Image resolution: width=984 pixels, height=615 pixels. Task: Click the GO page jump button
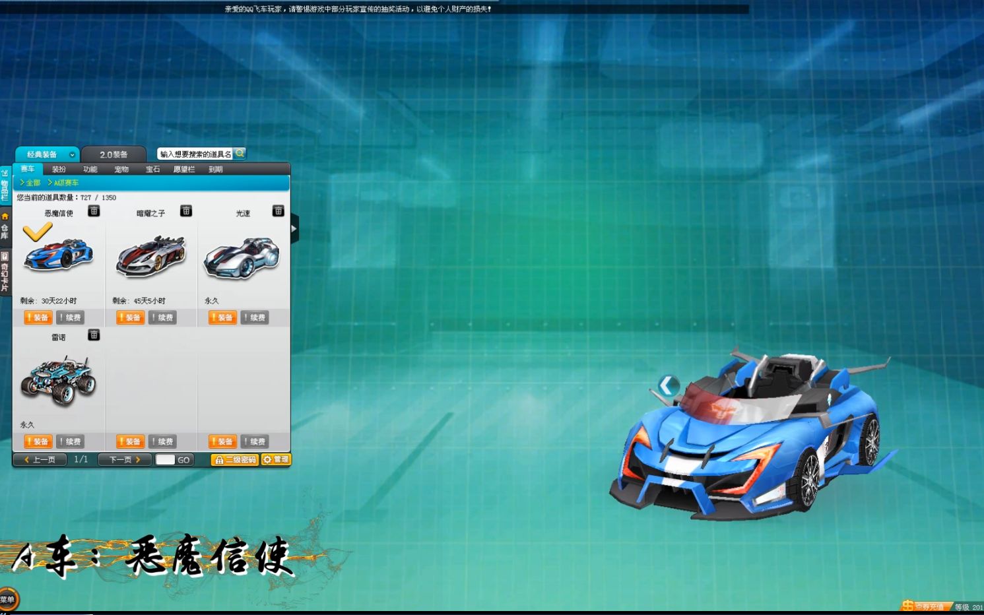coord(183,460)
